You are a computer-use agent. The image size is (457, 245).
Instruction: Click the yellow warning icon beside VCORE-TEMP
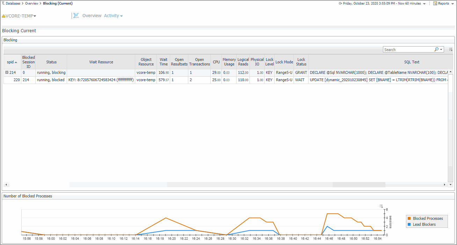click(x=3, y=16)
